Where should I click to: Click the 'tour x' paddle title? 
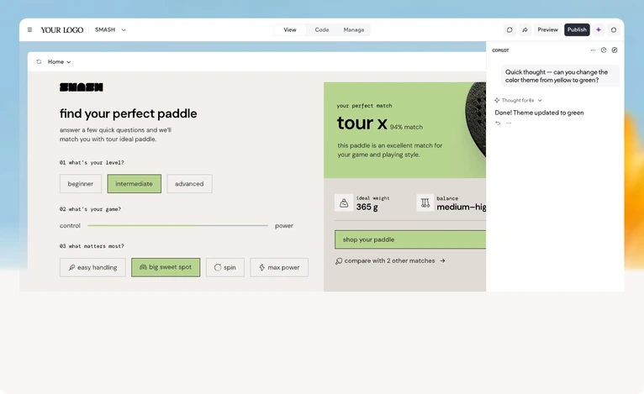[362, 123]
